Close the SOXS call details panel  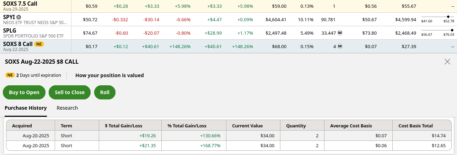[x=447, y=62]
